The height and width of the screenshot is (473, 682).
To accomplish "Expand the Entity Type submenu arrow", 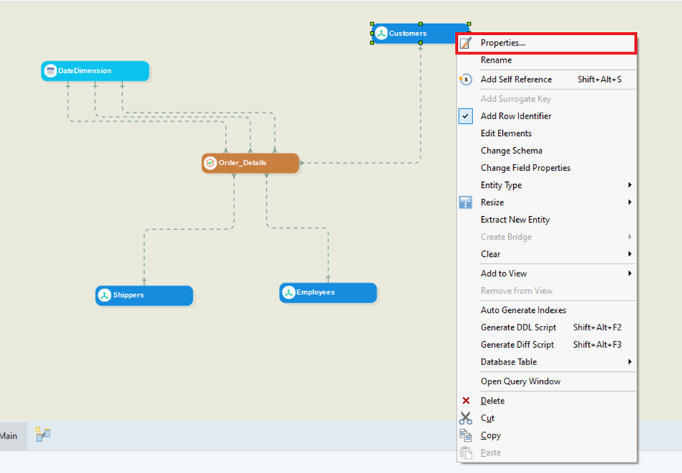I will coord(630,186).
